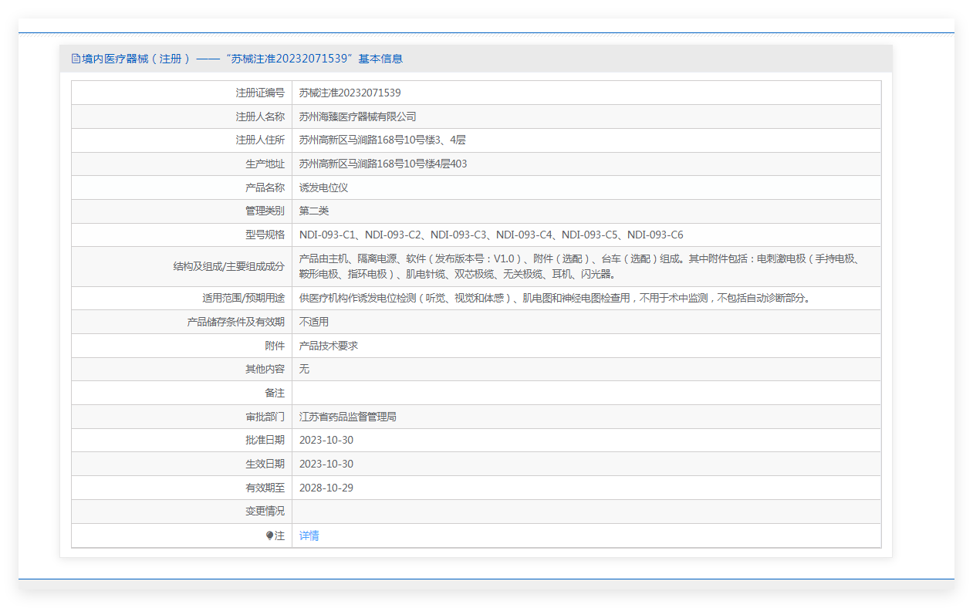The height and width of the screenshot is (608, 973).
Task: Click the storage condition value 不适用
Action: click(x=314, y=322)
